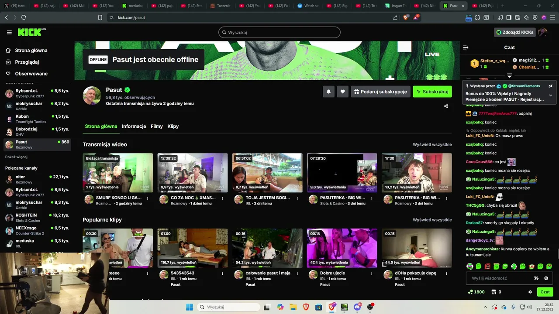Image resolution: width=559 pixels, height=314 pixels.
Task: Open Przeglądaj in sidebar
Action: tap(23, 62)
